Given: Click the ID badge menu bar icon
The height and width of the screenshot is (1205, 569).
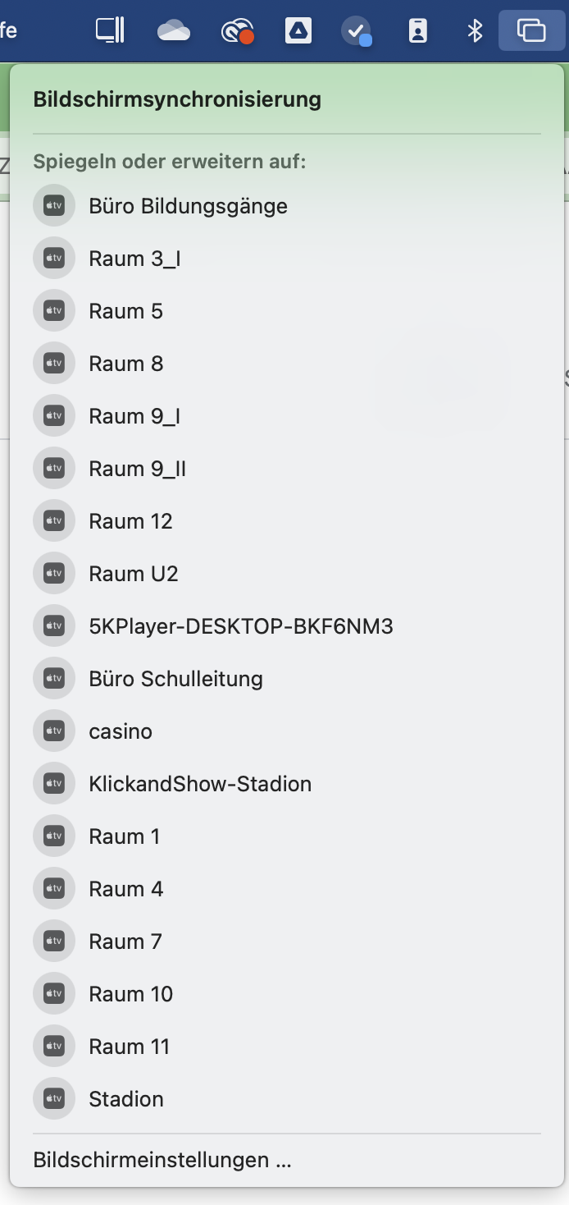Looking at the screenshot, I should [418, 31].
